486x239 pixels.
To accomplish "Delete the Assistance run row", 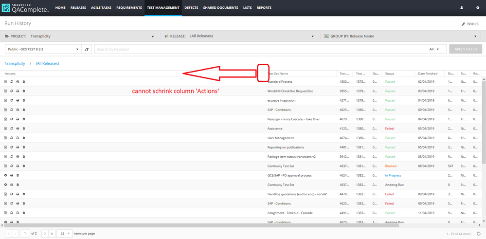I will tap(23, 129).
